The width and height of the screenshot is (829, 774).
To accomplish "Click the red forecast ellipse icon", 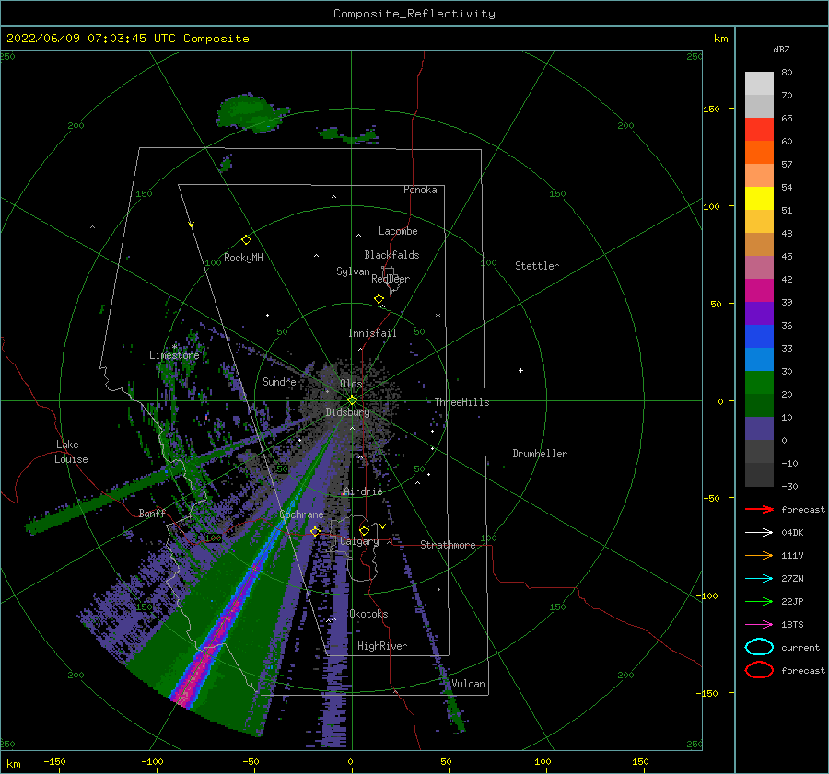I will pos(759,670).
